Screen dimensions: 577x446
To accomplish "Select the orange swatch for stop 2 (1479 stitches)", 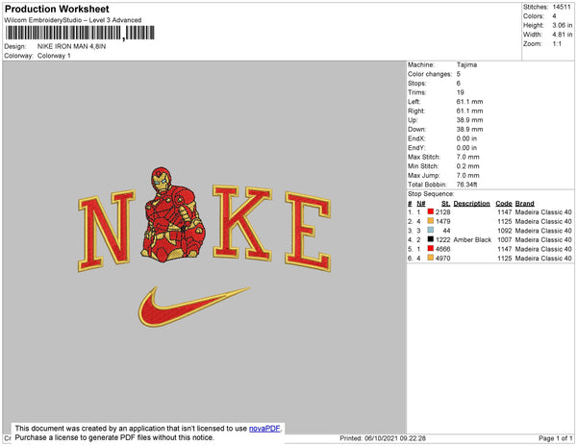I will 430,221.
